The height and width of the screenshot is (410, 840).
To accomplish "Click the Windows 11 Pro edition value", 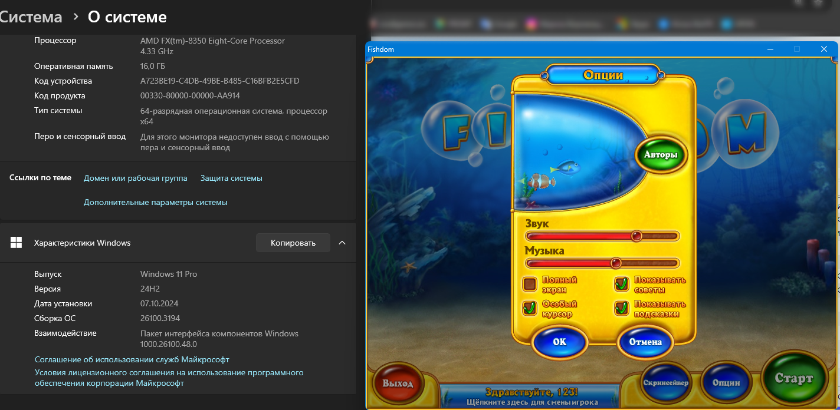I will coord(169,274).
